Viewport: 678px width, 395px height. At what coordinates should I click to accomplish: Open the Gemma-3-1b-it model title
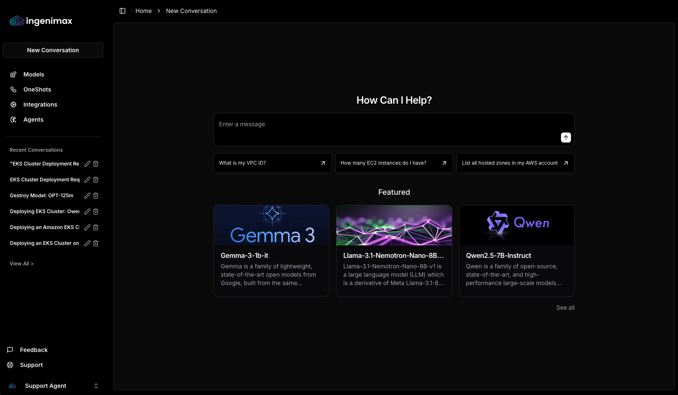(245, 255)
